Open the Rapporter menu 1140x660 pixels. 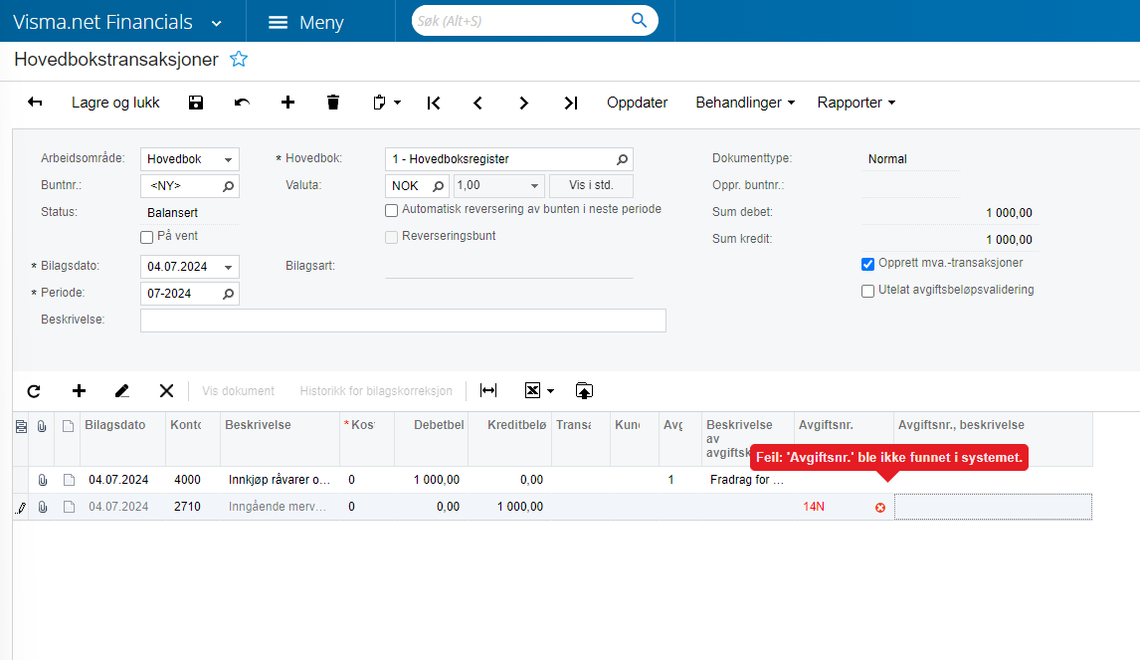pos(856,103)
